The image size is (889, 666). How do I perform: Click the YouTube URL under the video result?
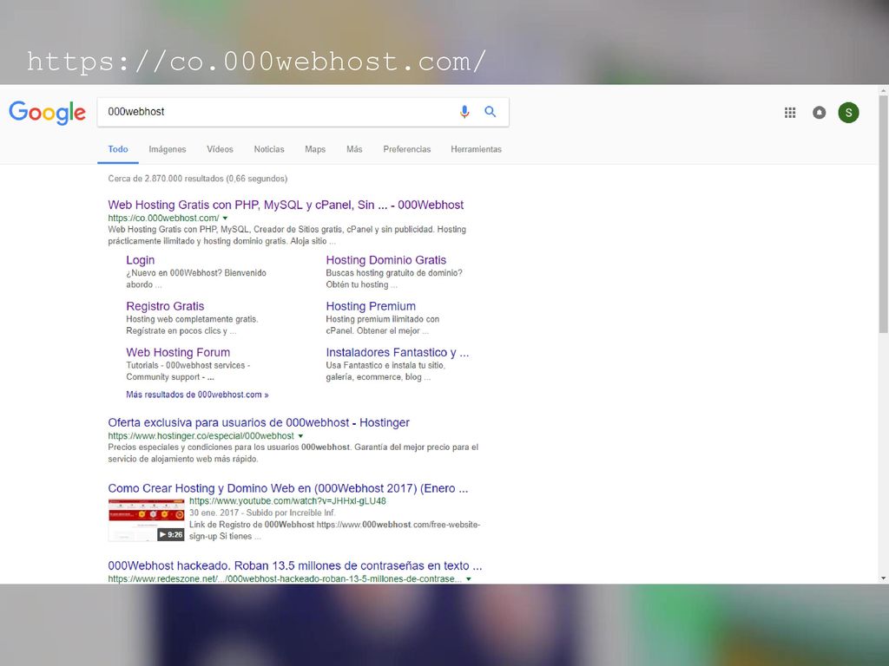(x=287, y=501)
